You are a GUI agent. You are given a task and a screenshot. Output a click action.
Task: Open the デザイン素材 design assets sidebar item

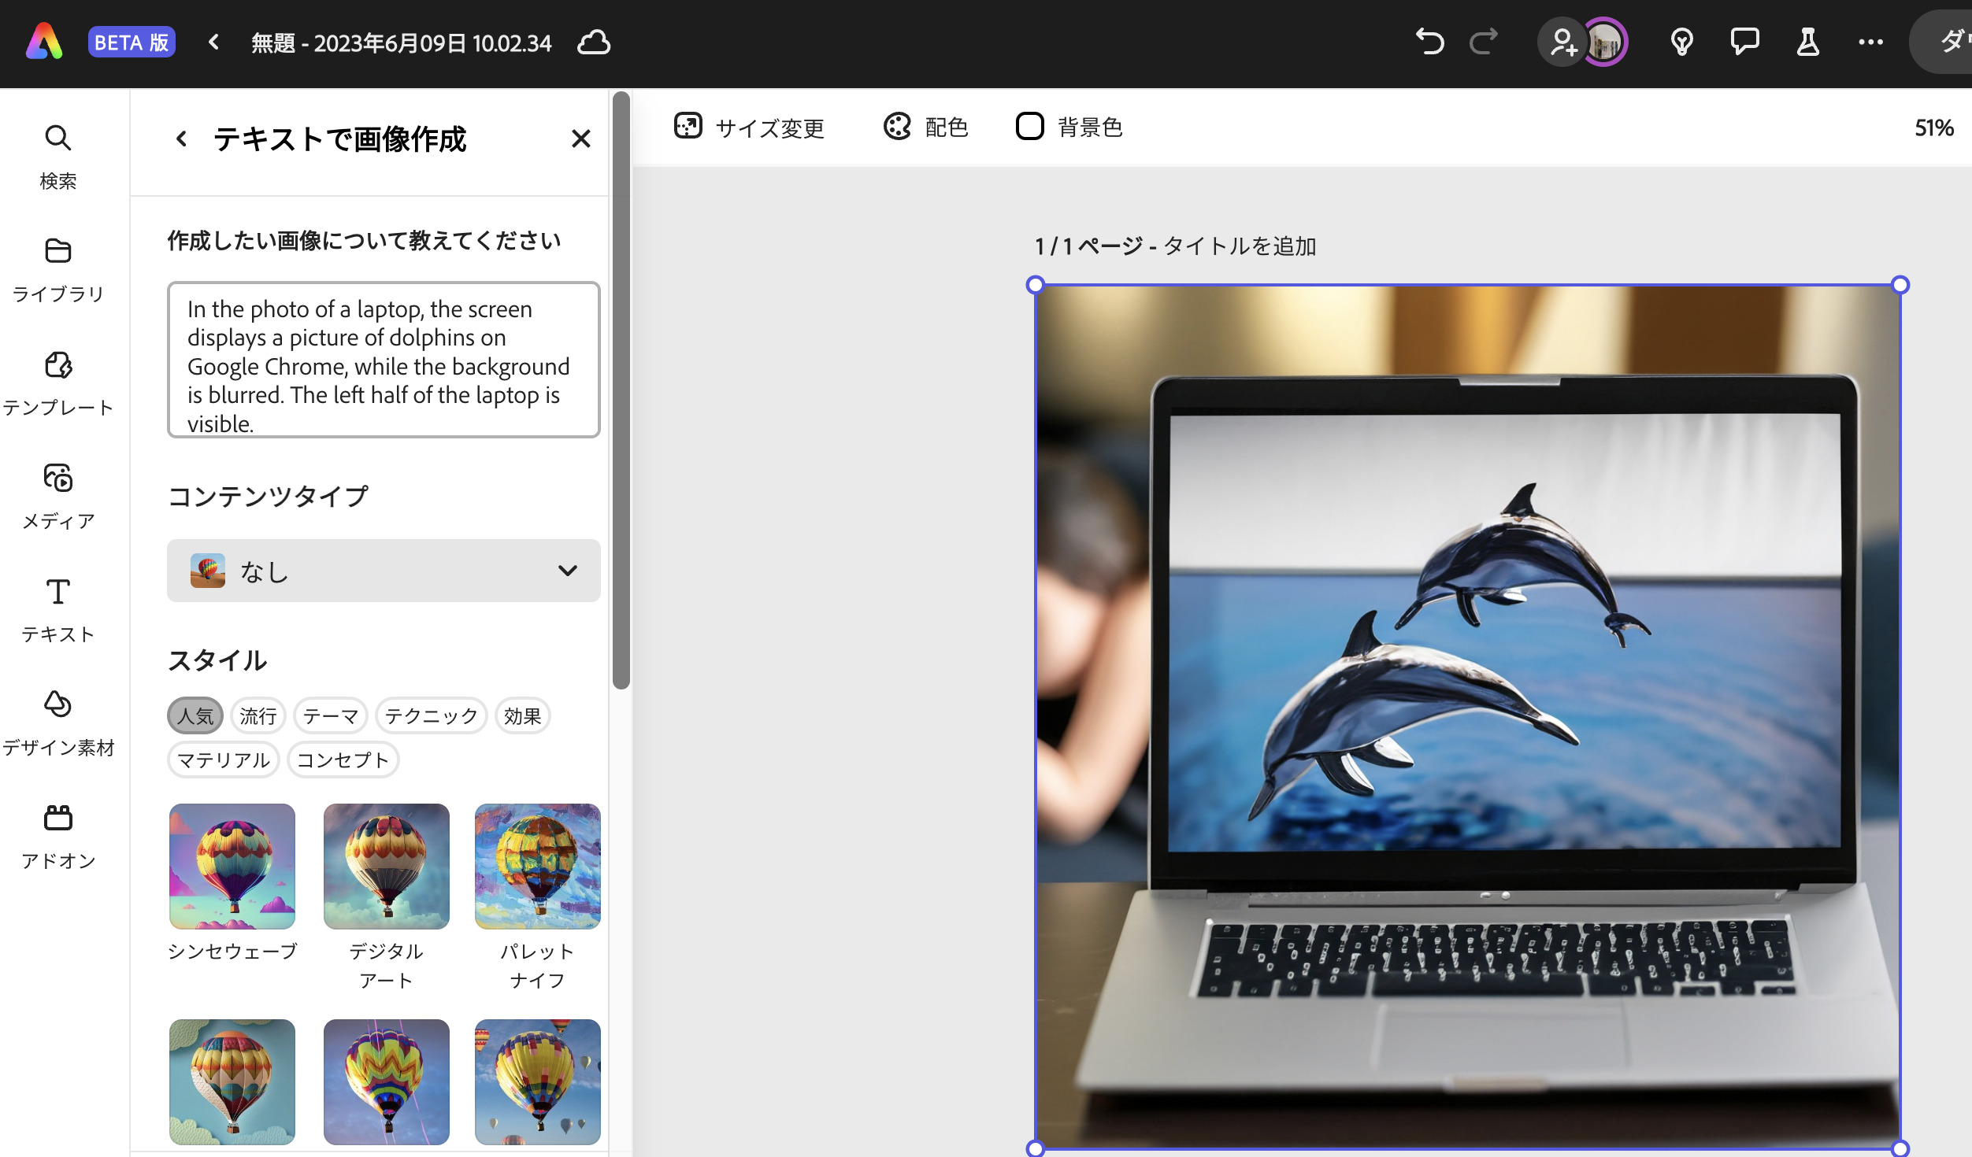(58, 724)
